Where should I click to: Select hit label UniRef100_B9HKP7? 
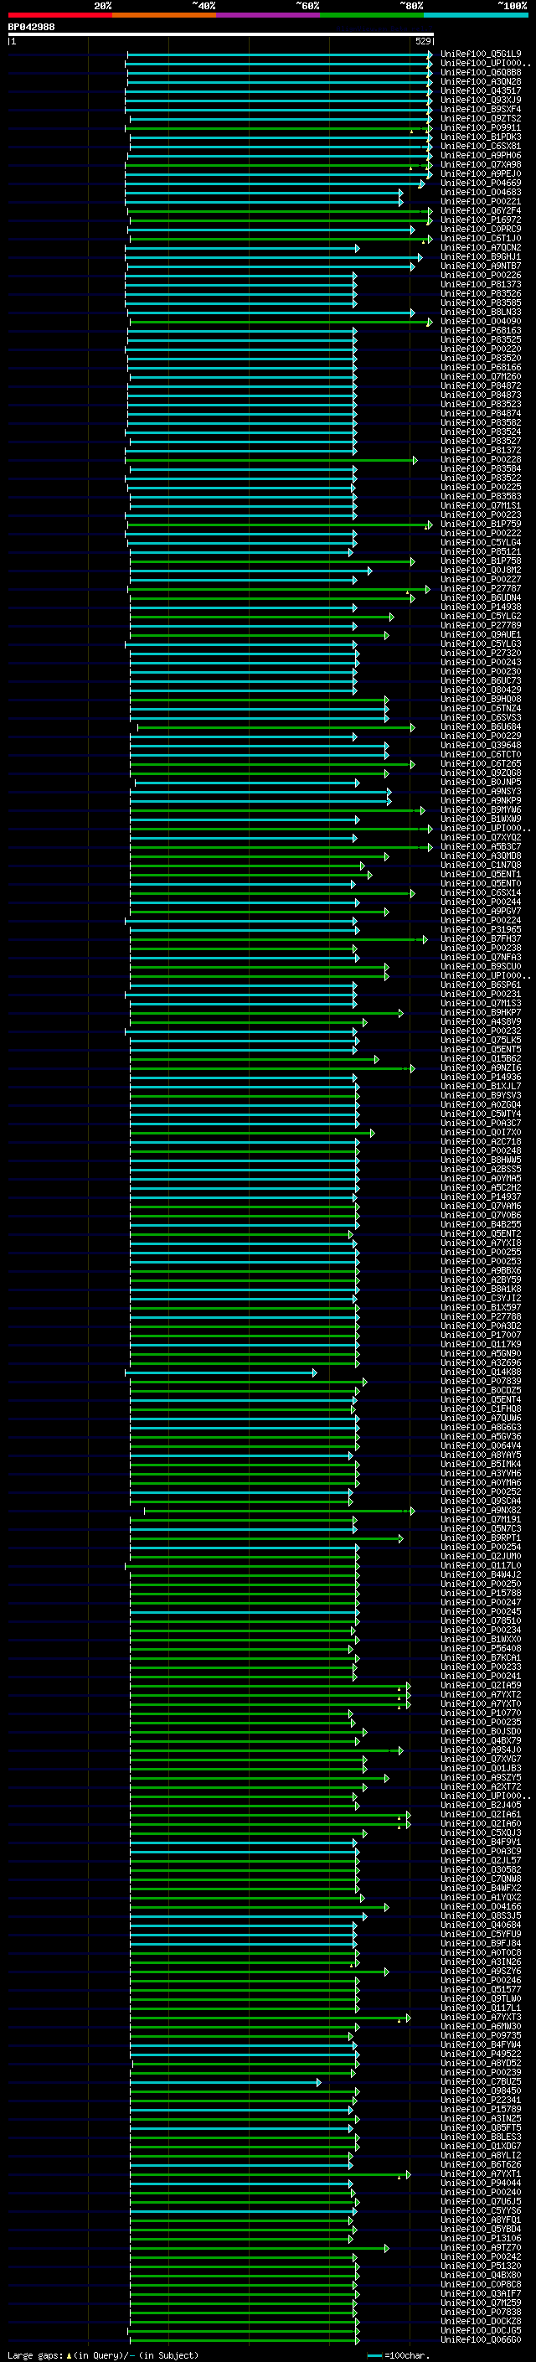(x=481, y=1012)
